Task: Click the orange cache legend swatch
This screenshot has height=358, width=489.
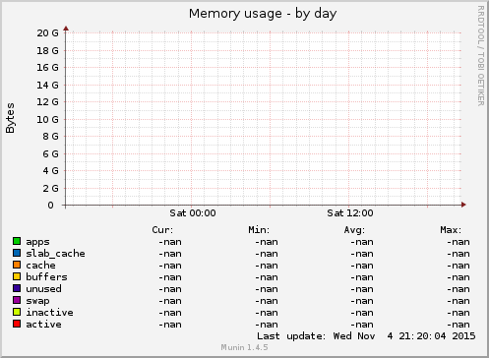Action: coord(17,265)
